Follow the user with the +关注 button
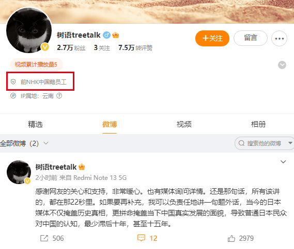Viewport: 294px width, 249px height. (212, 38)
